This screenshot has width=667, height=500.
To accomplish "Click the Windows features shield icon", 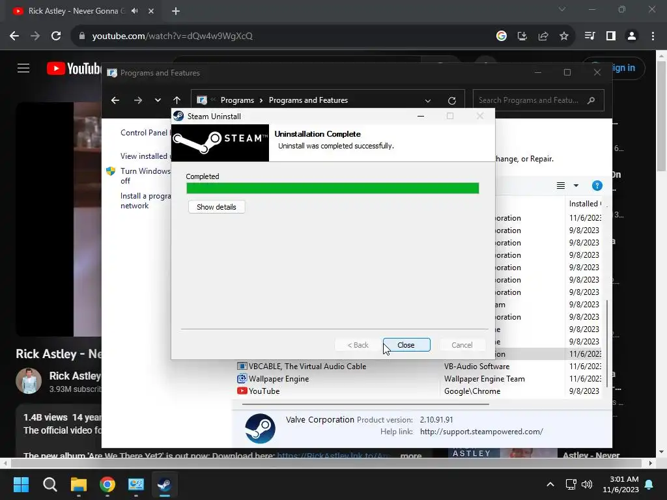I will (111, 171).
